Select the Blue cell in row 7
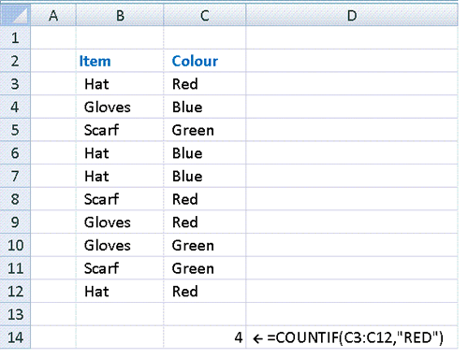The width and height of the screenshot is (468, 358). click(205, 176)
